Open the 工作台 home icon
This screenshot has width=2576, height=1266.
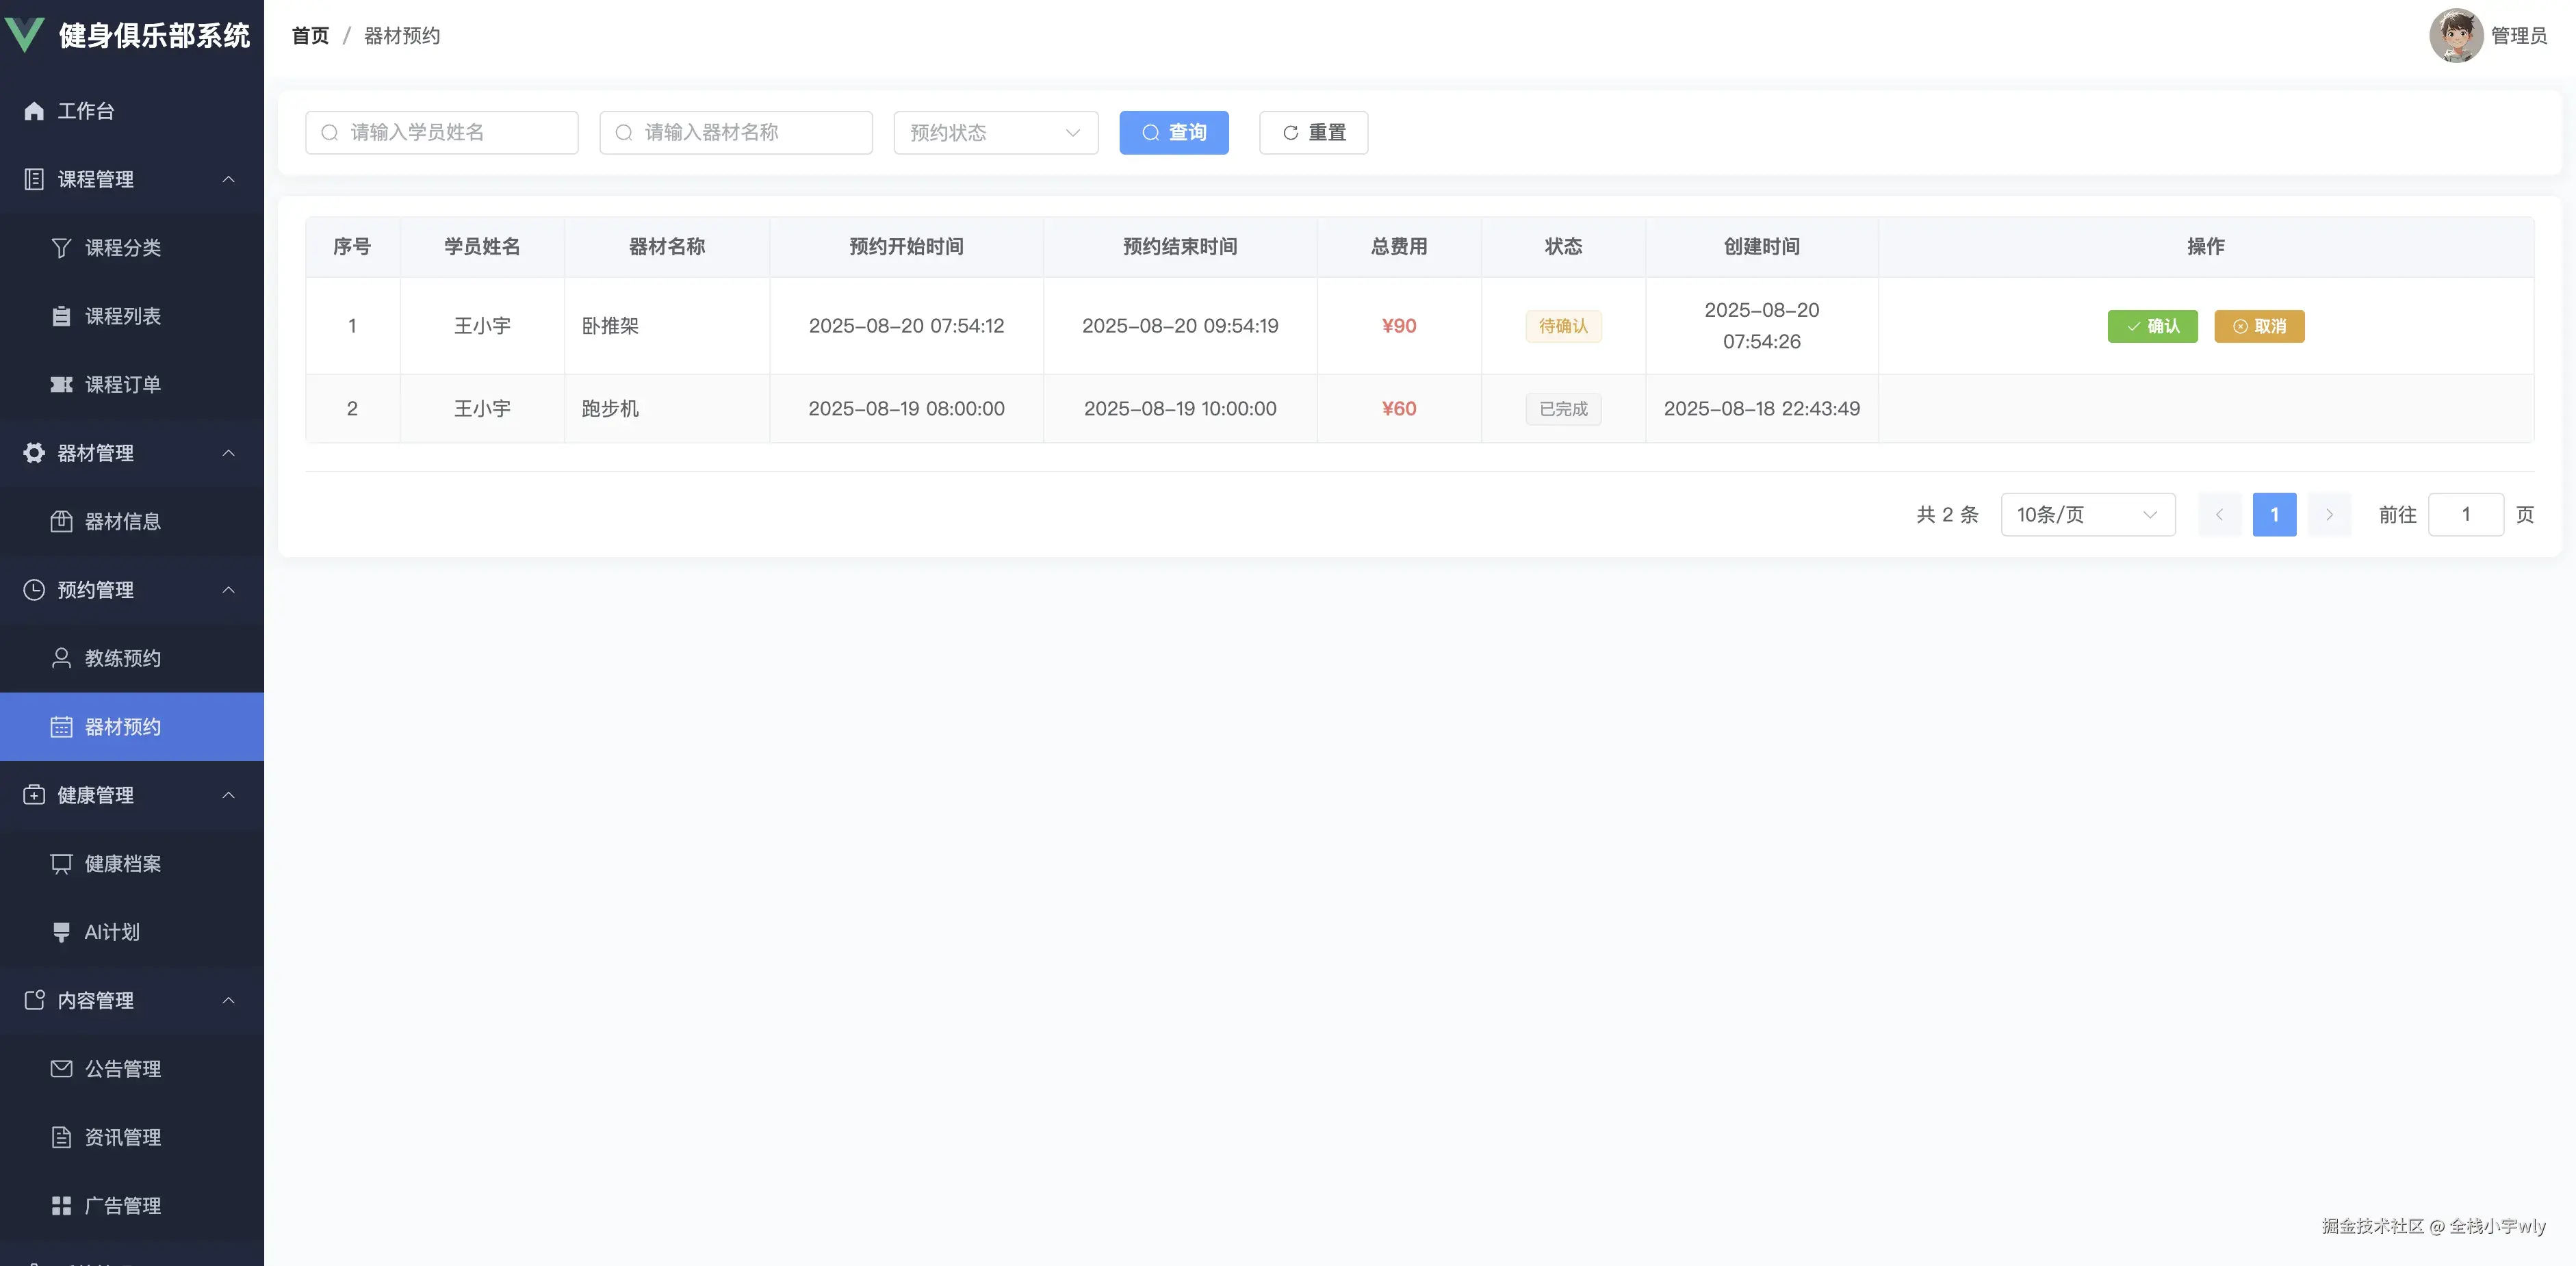tap(34, 111)
